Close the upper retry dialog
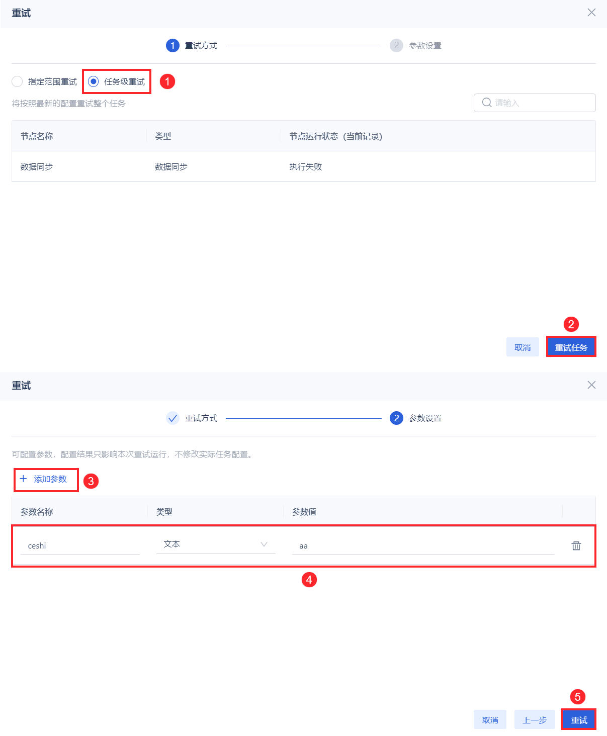Screen dimensions: 607x736 pos(591,13)
